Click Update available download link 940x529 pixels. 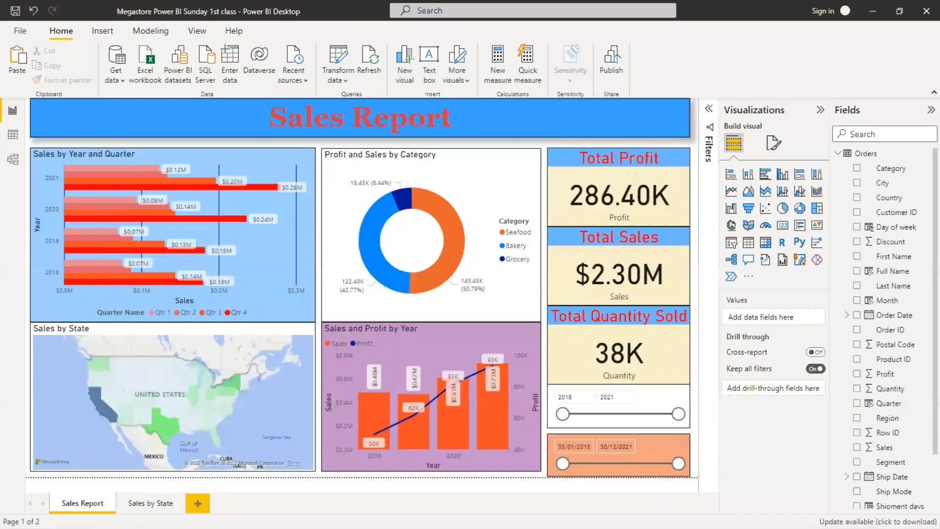(878, 522)
